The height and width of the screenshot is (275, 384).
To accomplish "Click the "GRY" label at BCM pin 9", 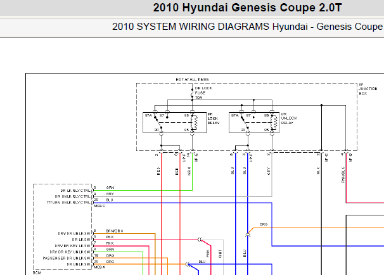I will pos(110,194).
